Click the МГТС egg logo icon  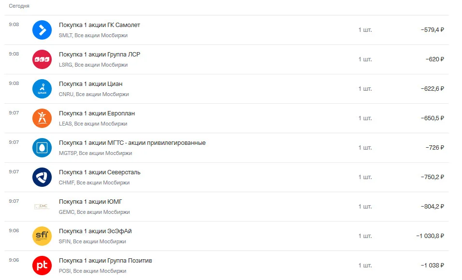coord(42,148)
